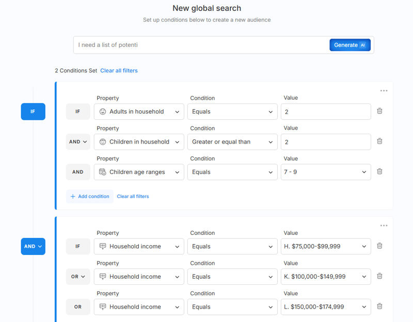
Task: Click the Generate AI button
Action: tap(350, 45)
